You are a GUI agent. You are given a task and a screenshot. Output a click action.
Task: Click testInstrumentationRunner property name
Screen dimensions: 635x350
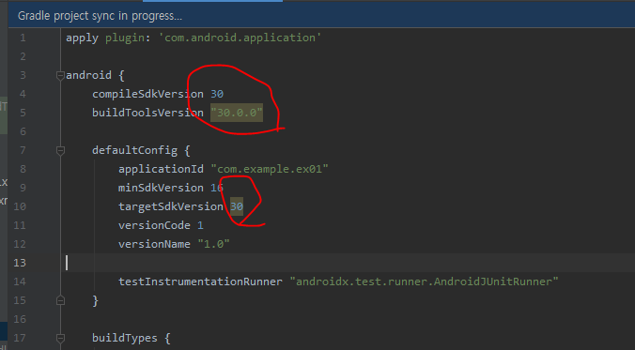pyautogui.click(x=200, y=282)
